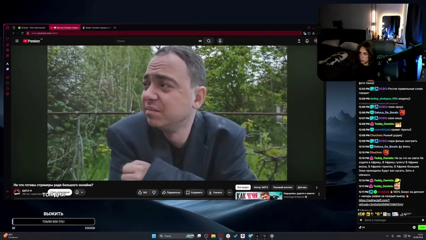The width and height of the screenshot is (426, 240).
Task: Click the Windows taskbar search box
Action: (x=177, y=236)
